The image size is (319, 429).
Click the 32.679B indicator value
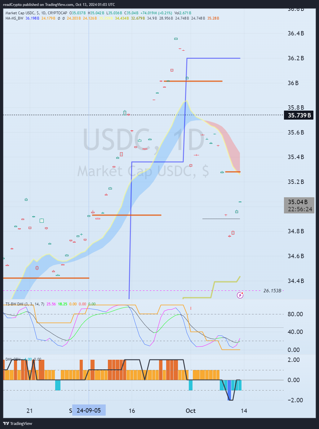point(138,18)
